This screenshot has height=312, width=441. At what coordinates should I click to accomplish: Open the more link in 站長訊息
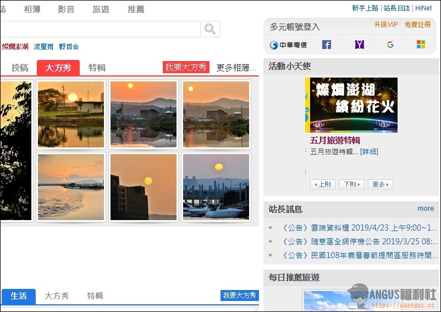(x=426, y=209)
